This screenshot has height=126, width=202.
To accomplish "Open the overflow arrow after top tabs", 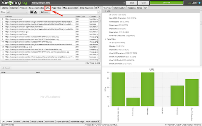I will (x=99, y=8).
